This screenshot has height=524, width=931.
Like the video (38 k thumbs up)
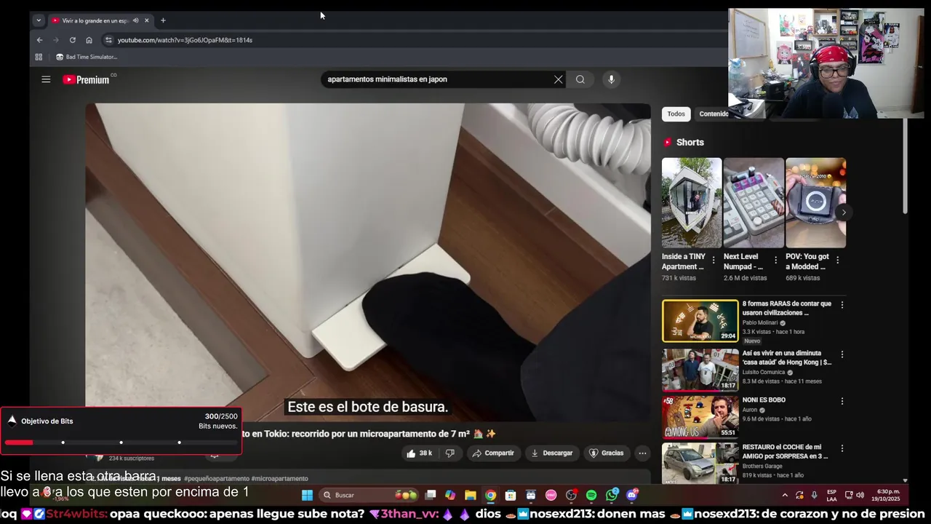(x=420, y=453)
